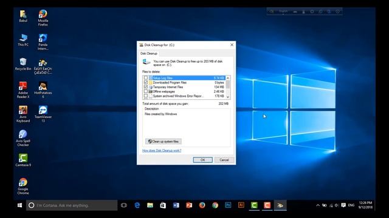Screen dimensions: 389x218
Task: Open File Explorer from the taskbar
Action: (150, 205)
